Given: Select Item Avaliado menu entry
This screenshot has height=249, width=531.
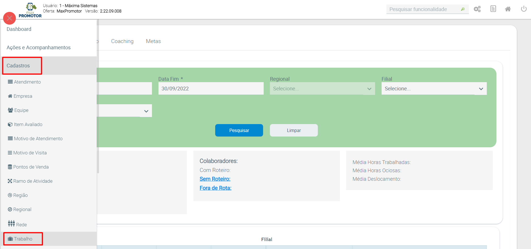Looking at the screenshot, I should (x=49, y=124).
